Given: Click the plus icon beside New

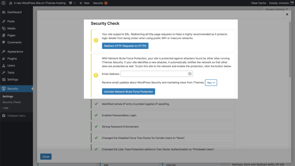Looking at the screenshot, I should pyautogui.click(x=81, y=3).
